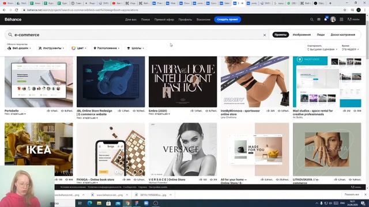Open messages icon in header
Screen dimensions: 369x207
point(319,20)
